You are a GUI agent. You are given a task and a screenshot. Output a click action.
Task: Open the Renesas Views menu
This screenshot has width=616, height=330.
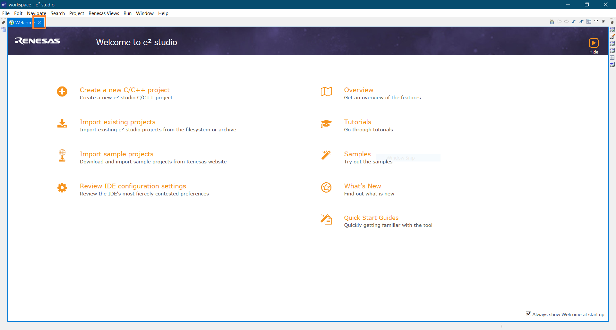point(104,13)
